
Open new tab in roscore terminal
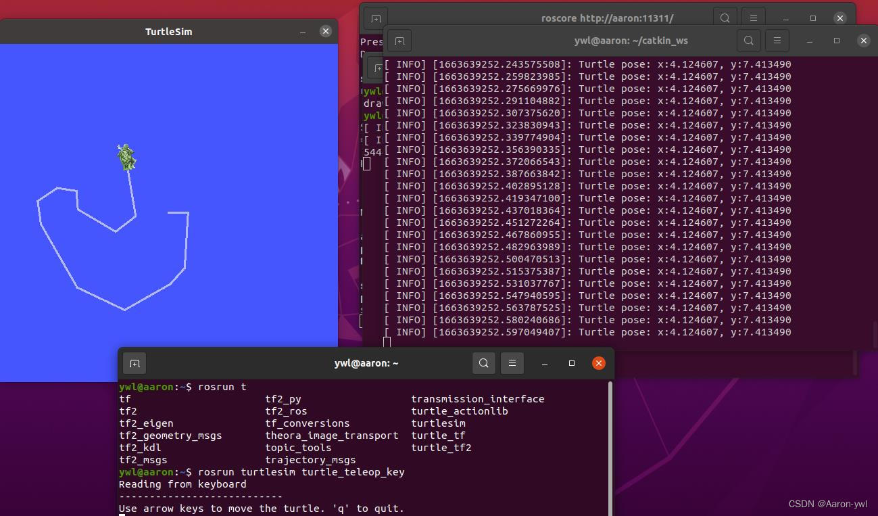coord(376,18)
